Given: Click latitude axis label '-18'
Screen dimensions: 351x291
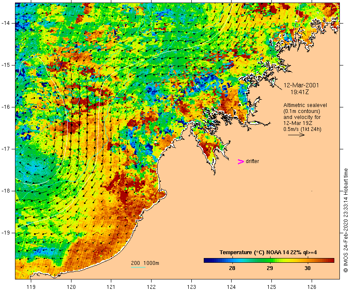Looking at the screenshot, I should pos(6,191).
